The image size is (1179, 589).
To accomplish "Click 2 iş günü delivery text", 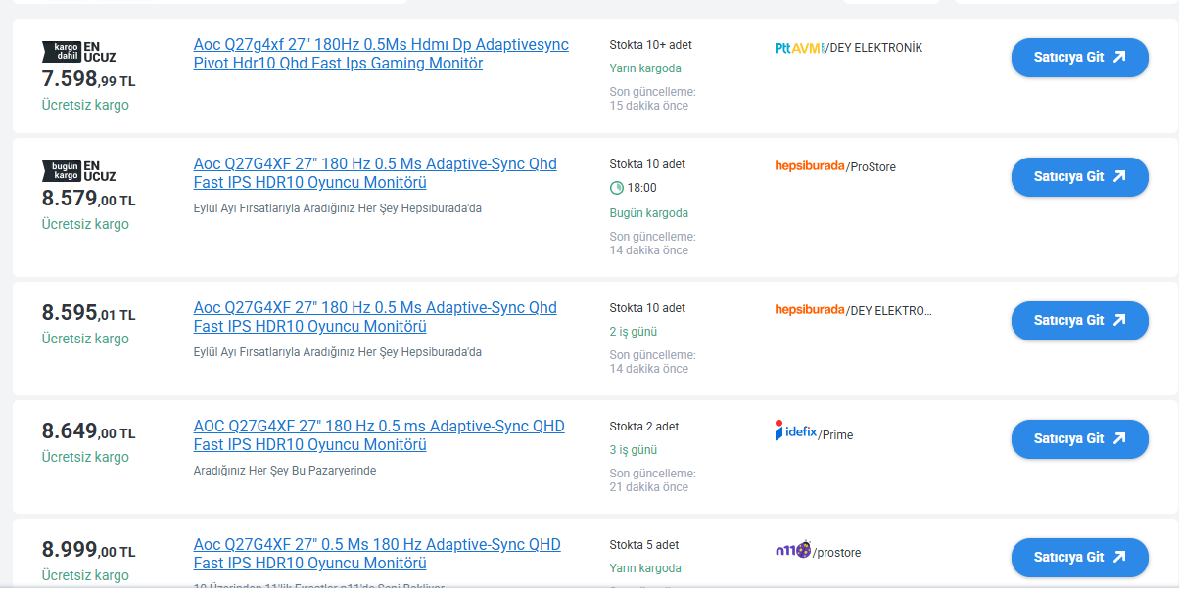I will pos(634,332).
